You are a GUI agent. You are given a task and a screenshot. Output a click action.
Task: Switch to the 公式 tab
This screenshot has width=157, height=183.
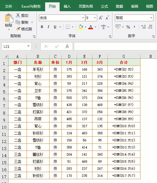[x=104, y=6]
